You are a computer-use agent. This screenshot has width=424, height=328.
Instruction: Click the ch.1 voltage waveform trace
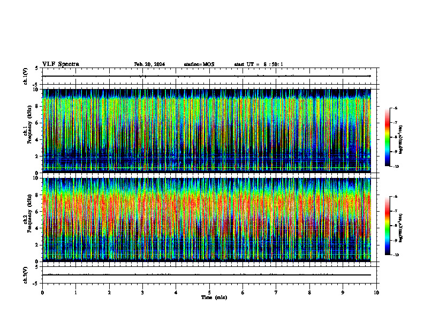pyautogui.click(x=207, y=76)
